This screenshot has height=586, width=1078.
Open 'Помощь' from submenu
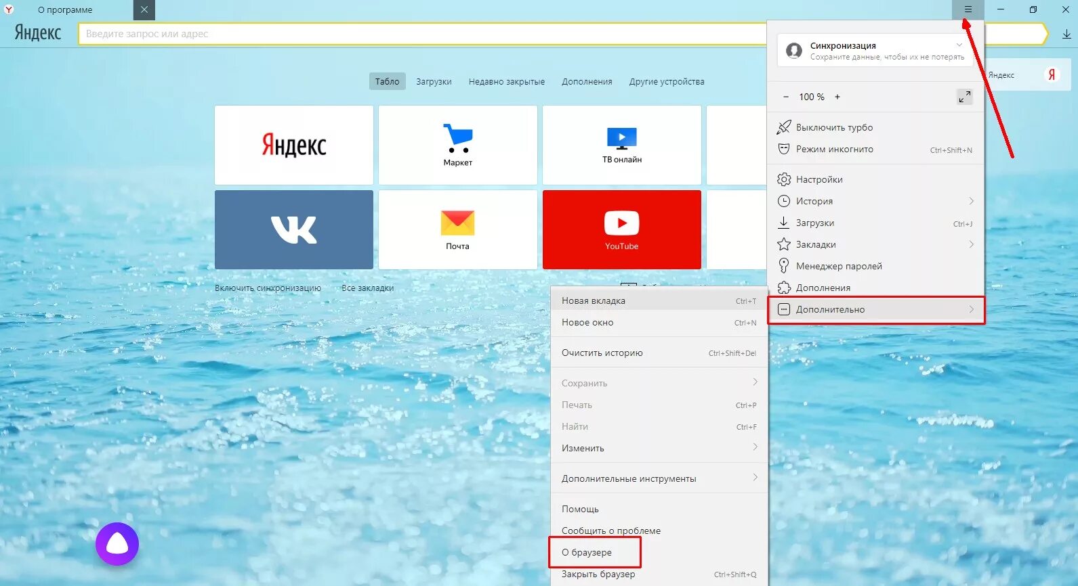(659, 509)
